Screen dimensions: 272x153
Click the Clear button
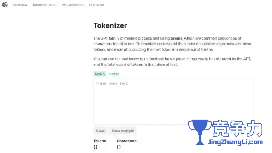pos(100,131)
